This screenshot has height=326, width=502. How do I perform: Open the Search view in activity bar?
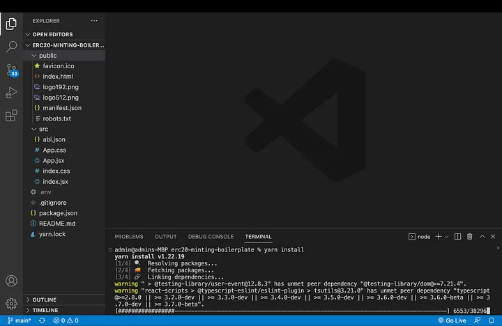click(x=11, y=47)
